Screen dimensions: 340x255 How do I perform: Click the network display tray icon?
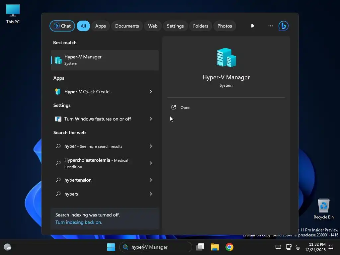pos(289,247)
